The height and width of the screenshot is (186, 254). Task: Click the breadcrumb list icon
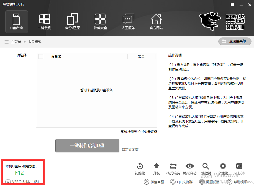(6, 42)
